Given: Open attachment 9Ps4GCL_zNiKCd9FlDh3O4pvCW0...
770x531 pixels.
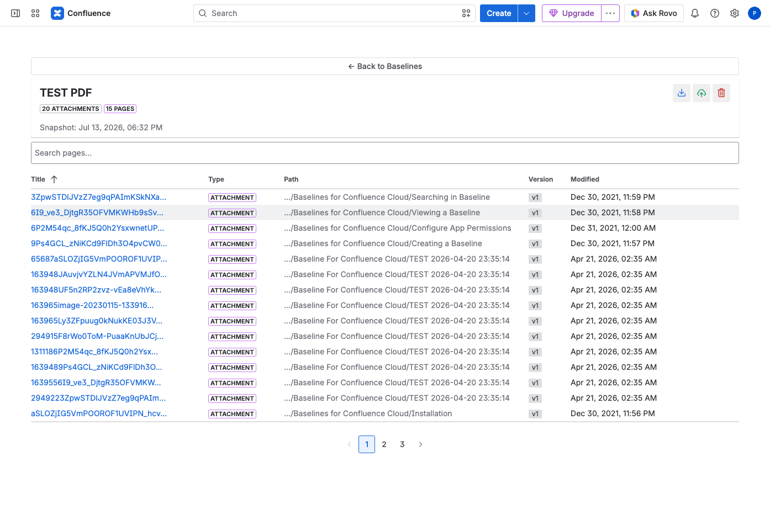Looking at the screenshot, I should (99, 243).
